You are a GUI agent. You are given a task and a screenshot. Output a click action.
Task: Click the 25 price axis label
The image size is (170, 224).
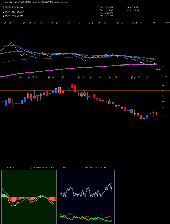[163, 115]
